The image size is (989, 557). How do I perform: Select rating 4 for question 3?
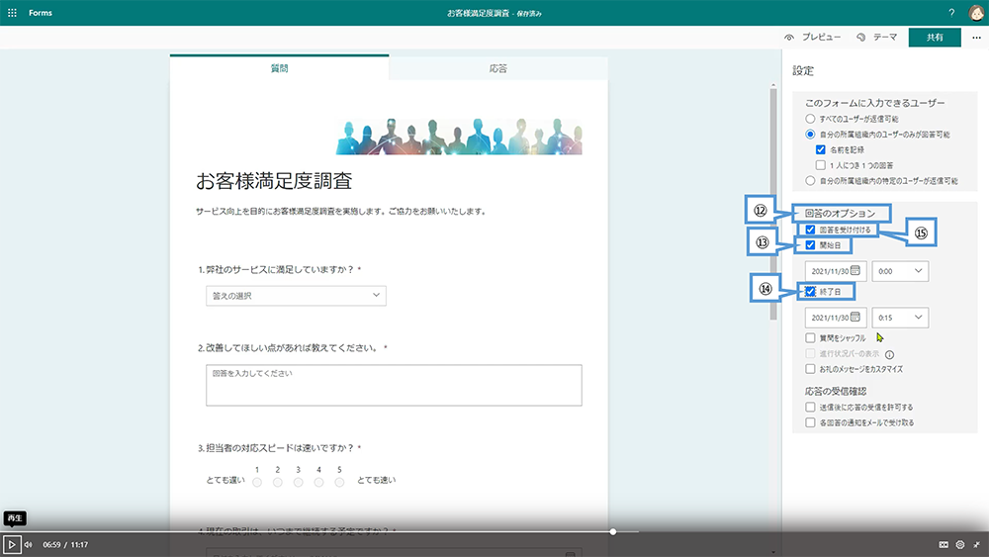pyautogui.click(x=319, y=483)
